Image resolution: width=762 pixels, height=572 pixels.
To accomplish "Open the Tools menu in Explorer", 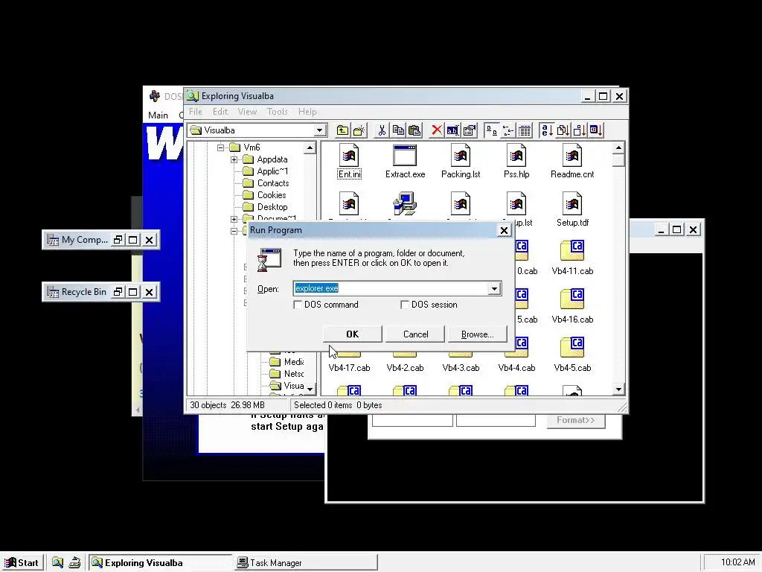I will pyautogui.click(x=278, y=112).
